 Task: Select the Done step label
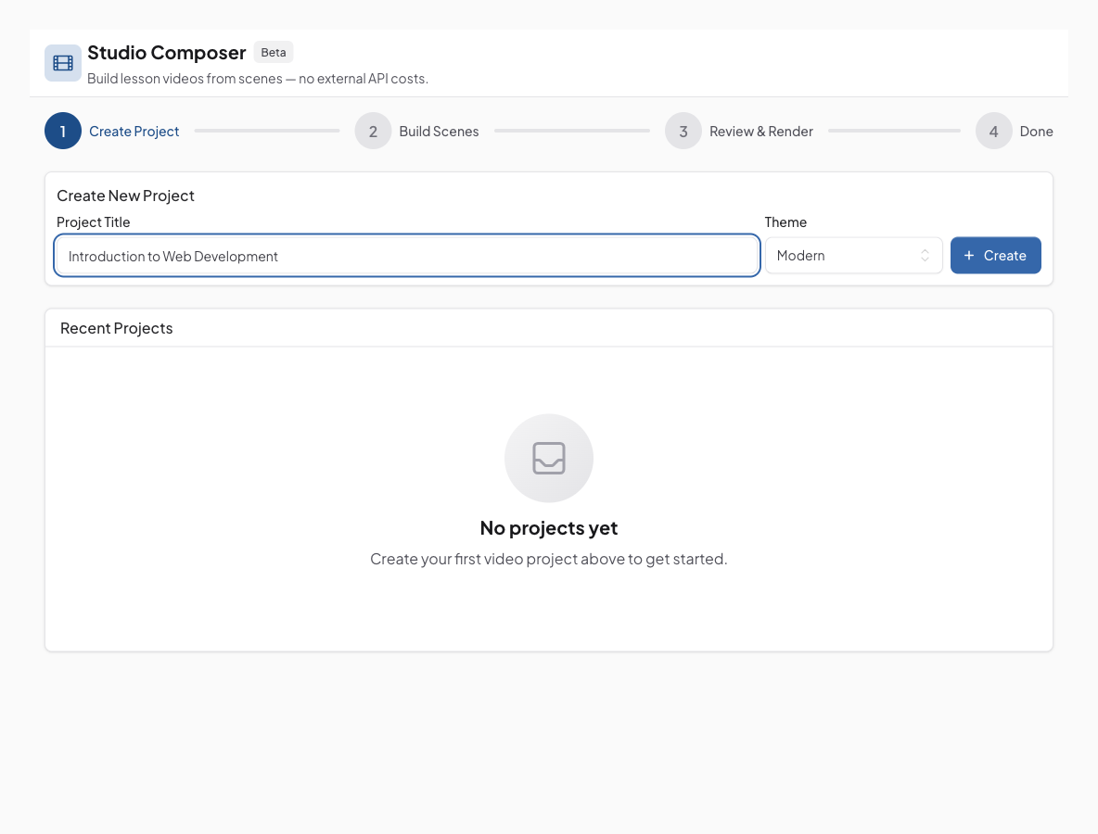[x=1036, y=132]
